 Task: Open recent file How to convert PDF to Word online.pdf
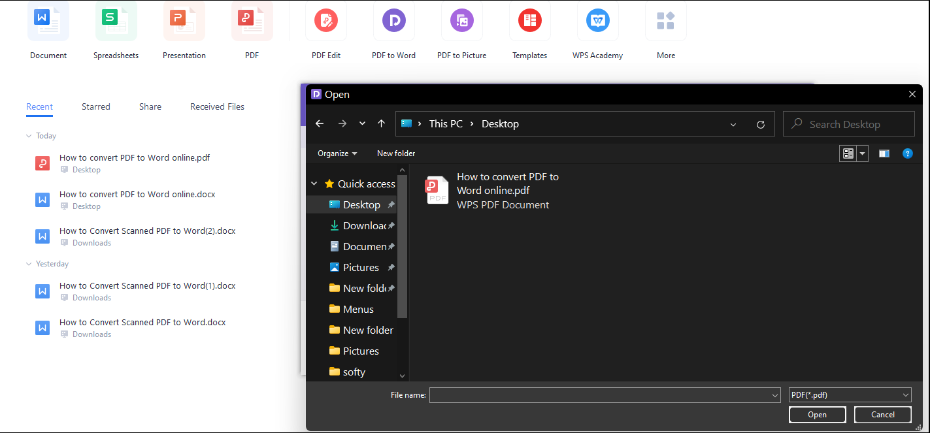coord(135,157)
